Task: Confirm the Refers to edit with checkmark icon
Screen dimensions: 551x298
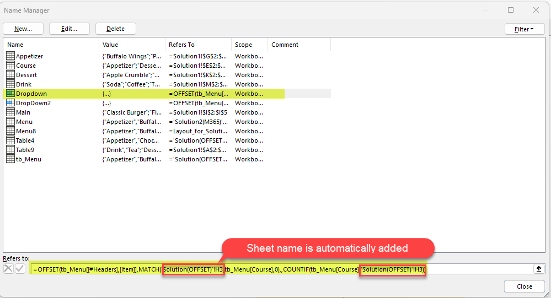Action: tap(20, 269)
